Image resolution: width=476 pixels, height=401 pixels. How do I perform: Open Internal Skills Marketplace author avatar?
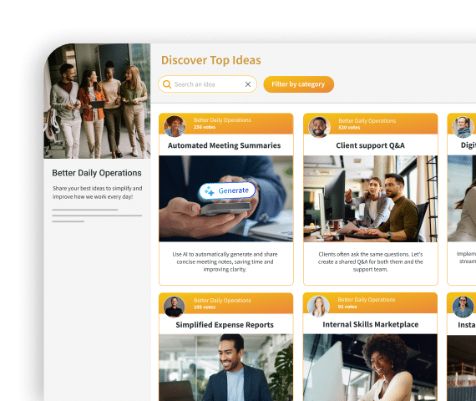point(318,307)
